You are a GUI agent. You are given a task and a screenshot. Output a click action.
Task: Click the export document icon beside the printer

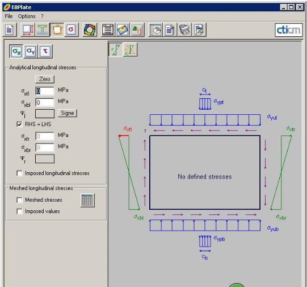pos(199,30)
